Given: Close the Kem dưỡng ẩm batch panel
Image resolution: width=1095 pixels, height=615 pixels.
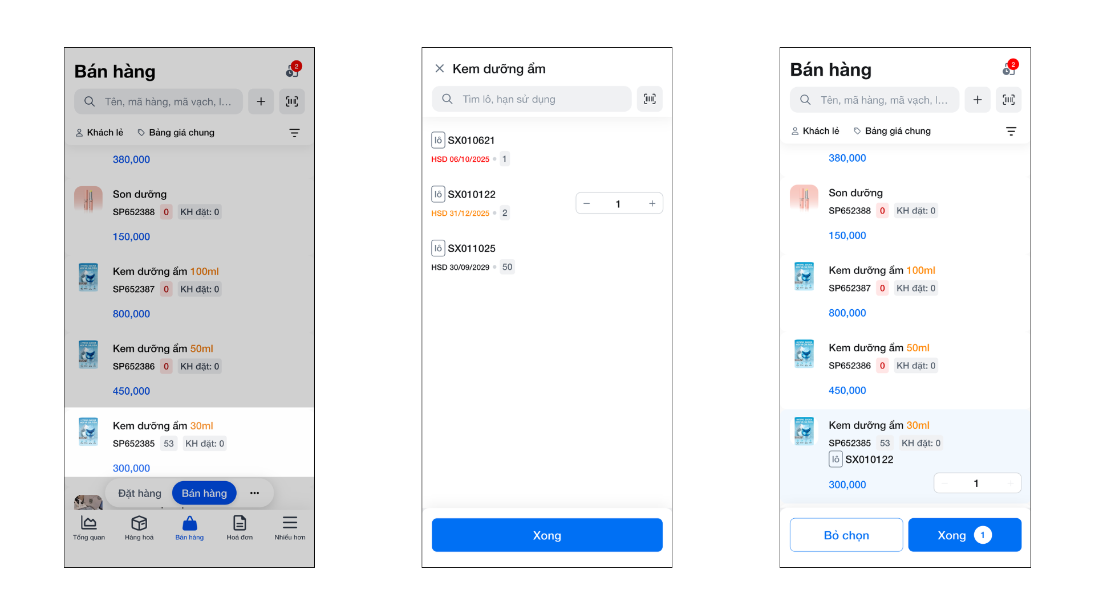Looking at the screenshot, I should pos(439,69).
